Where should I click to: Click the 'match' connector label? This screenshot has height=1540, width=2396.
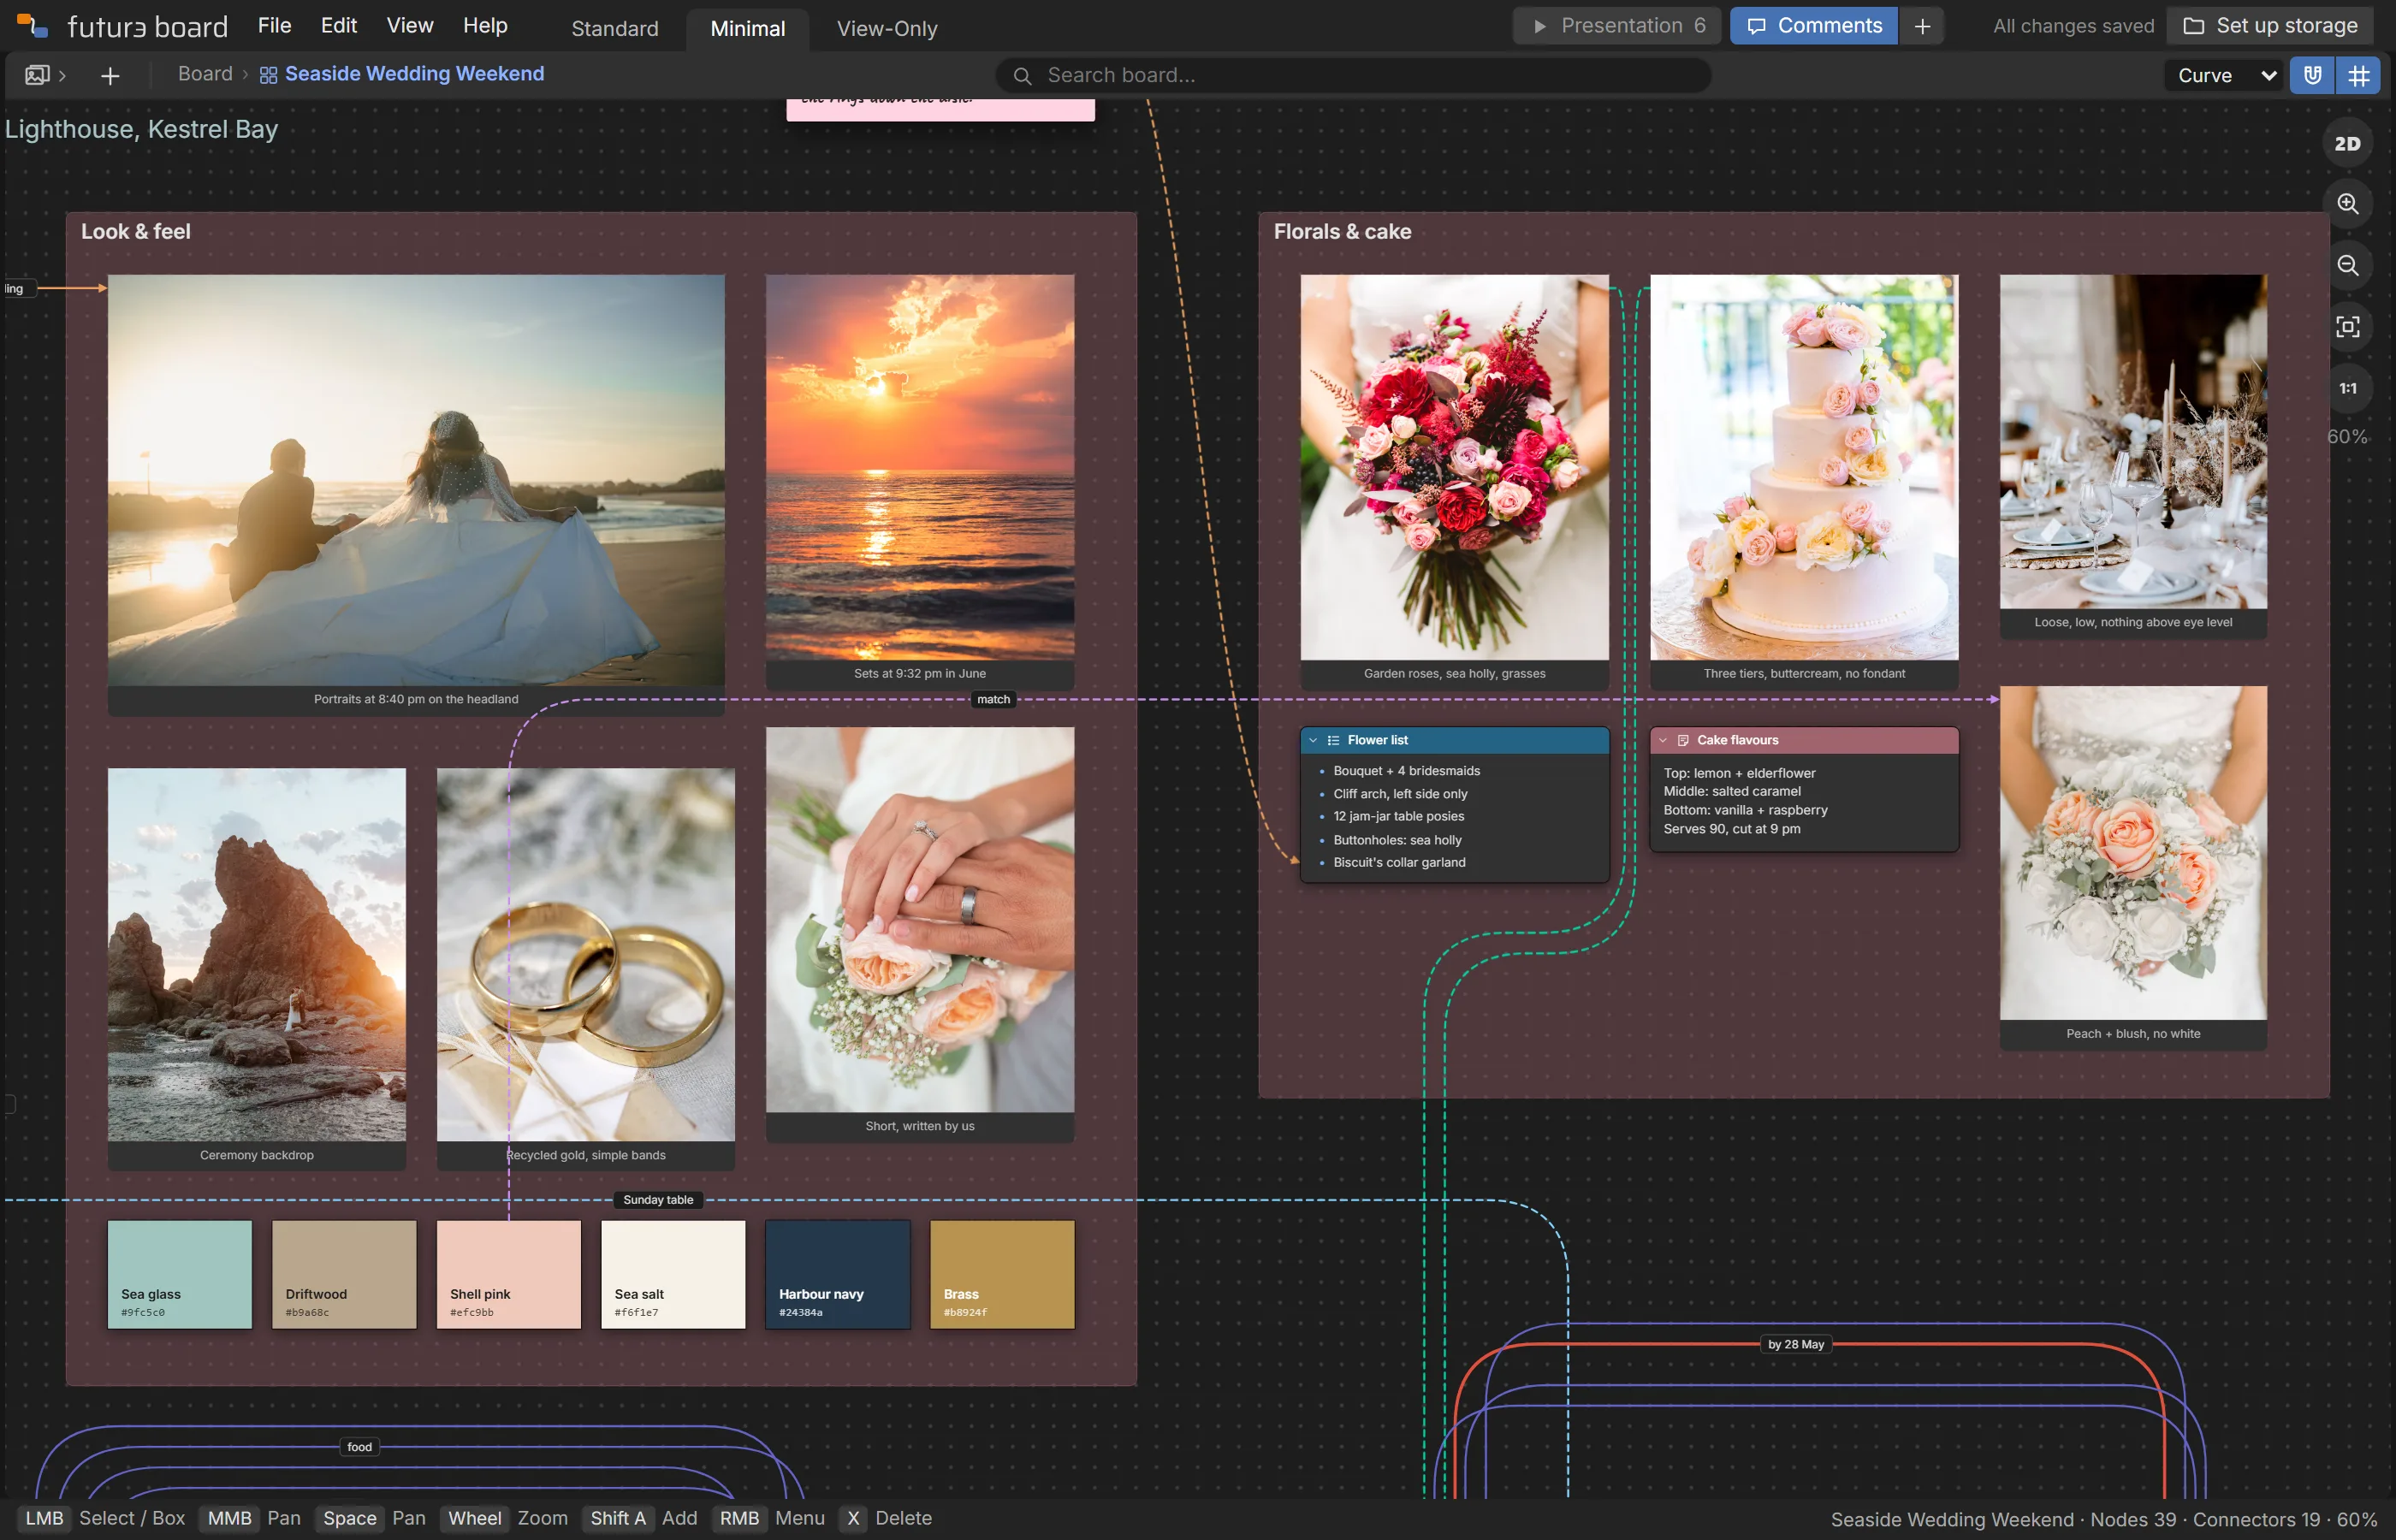[993, 699]
